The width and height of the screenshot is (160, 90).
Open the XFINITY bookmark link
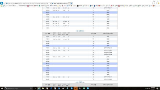pos(80,6)
